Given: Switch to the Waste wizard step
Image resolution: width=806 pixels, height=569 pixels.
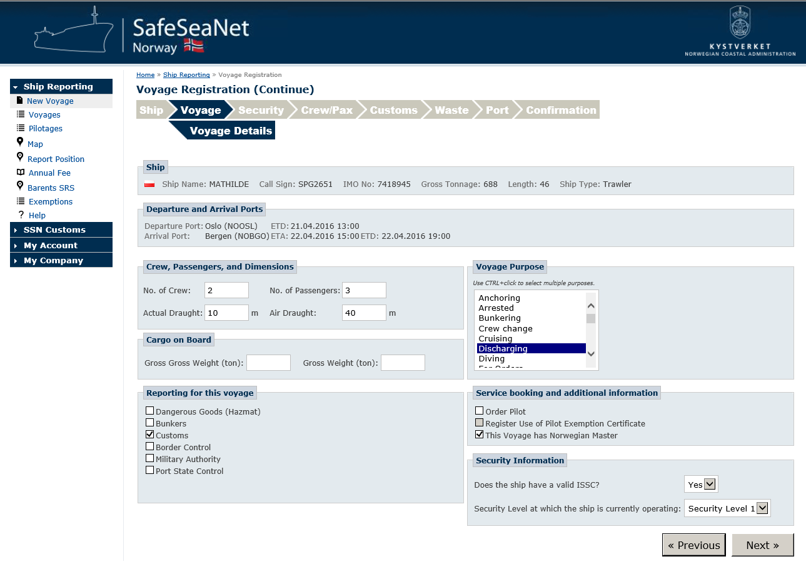Looking at the screenshot, I should (451, 109).
